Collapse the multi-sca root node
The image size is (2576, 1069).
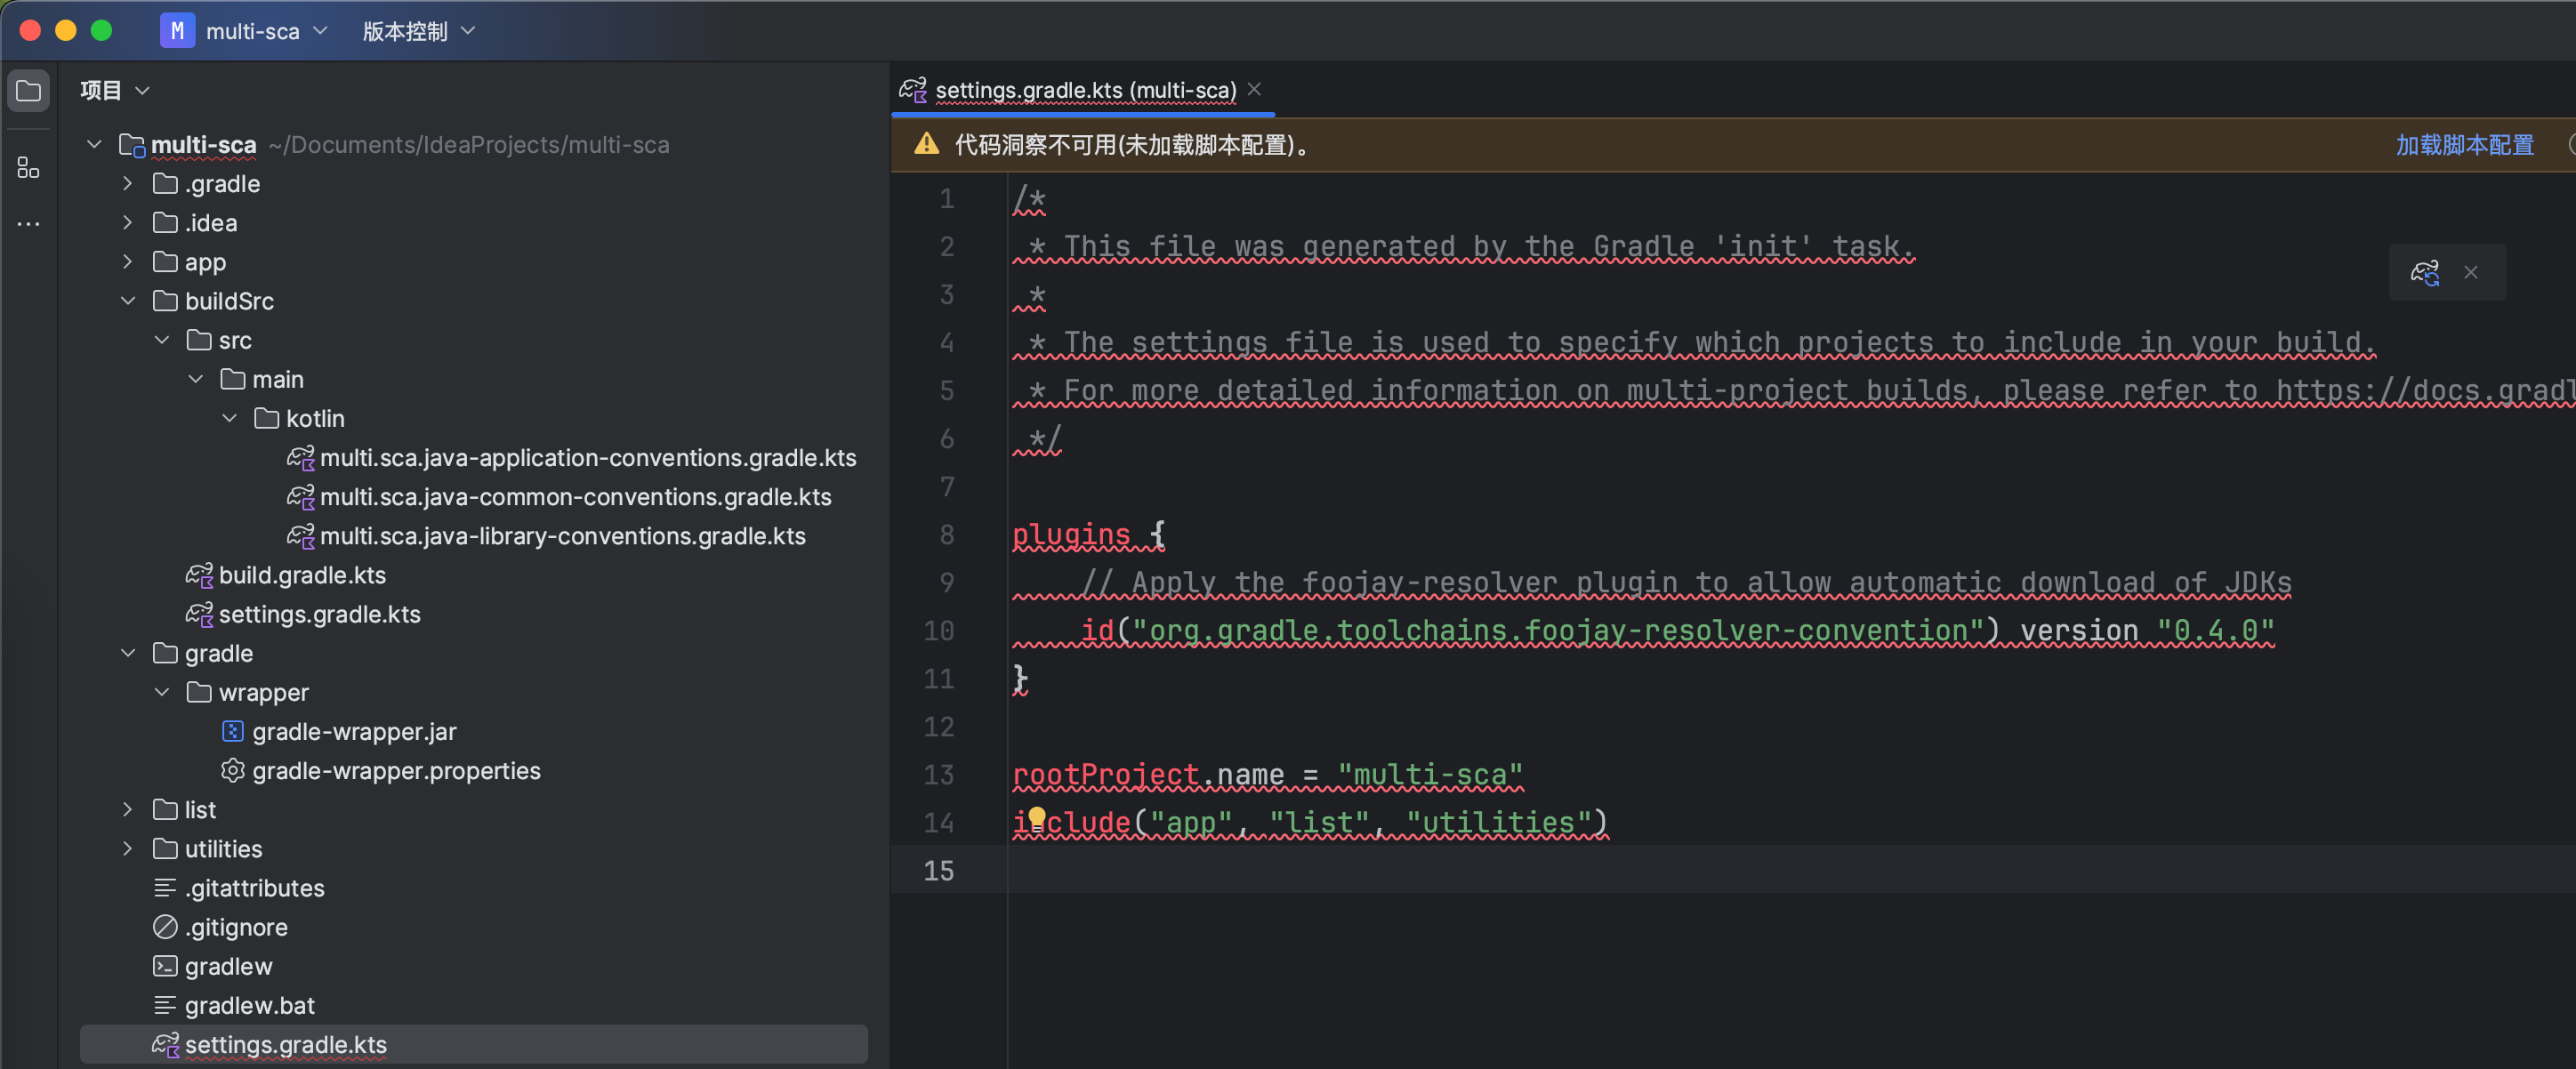click(94, 144)
